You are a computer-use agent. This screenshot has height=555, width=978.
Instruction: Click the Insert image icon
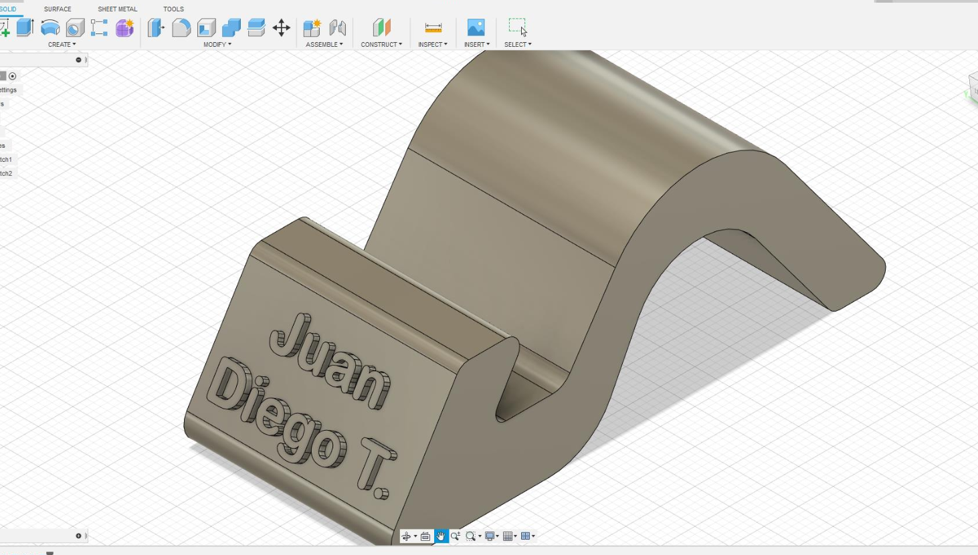coord(476,27)
